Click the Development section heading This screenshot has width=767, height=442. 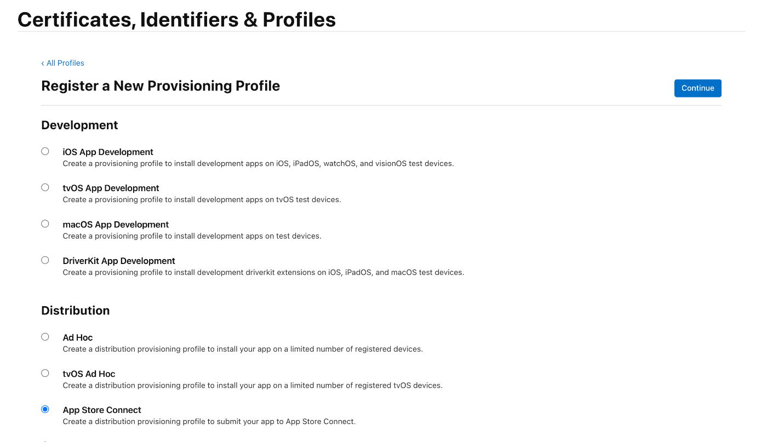coord(79,125)
